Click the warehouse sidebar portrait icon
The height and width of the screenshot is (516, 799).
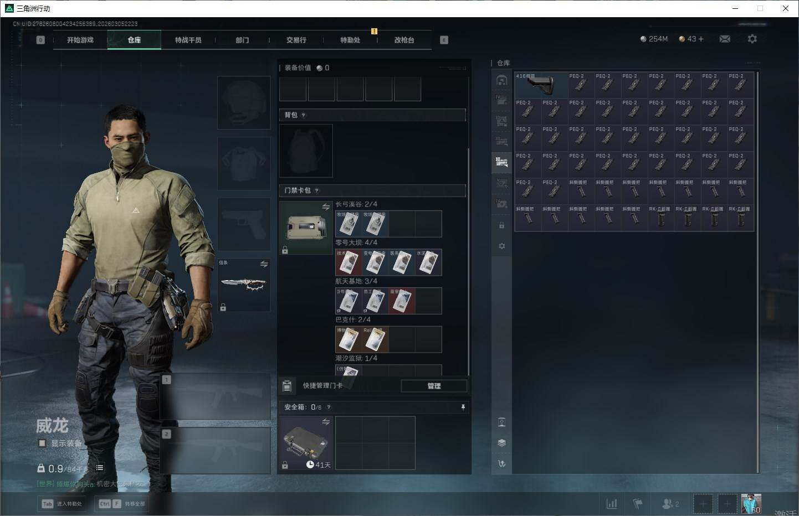501,422
